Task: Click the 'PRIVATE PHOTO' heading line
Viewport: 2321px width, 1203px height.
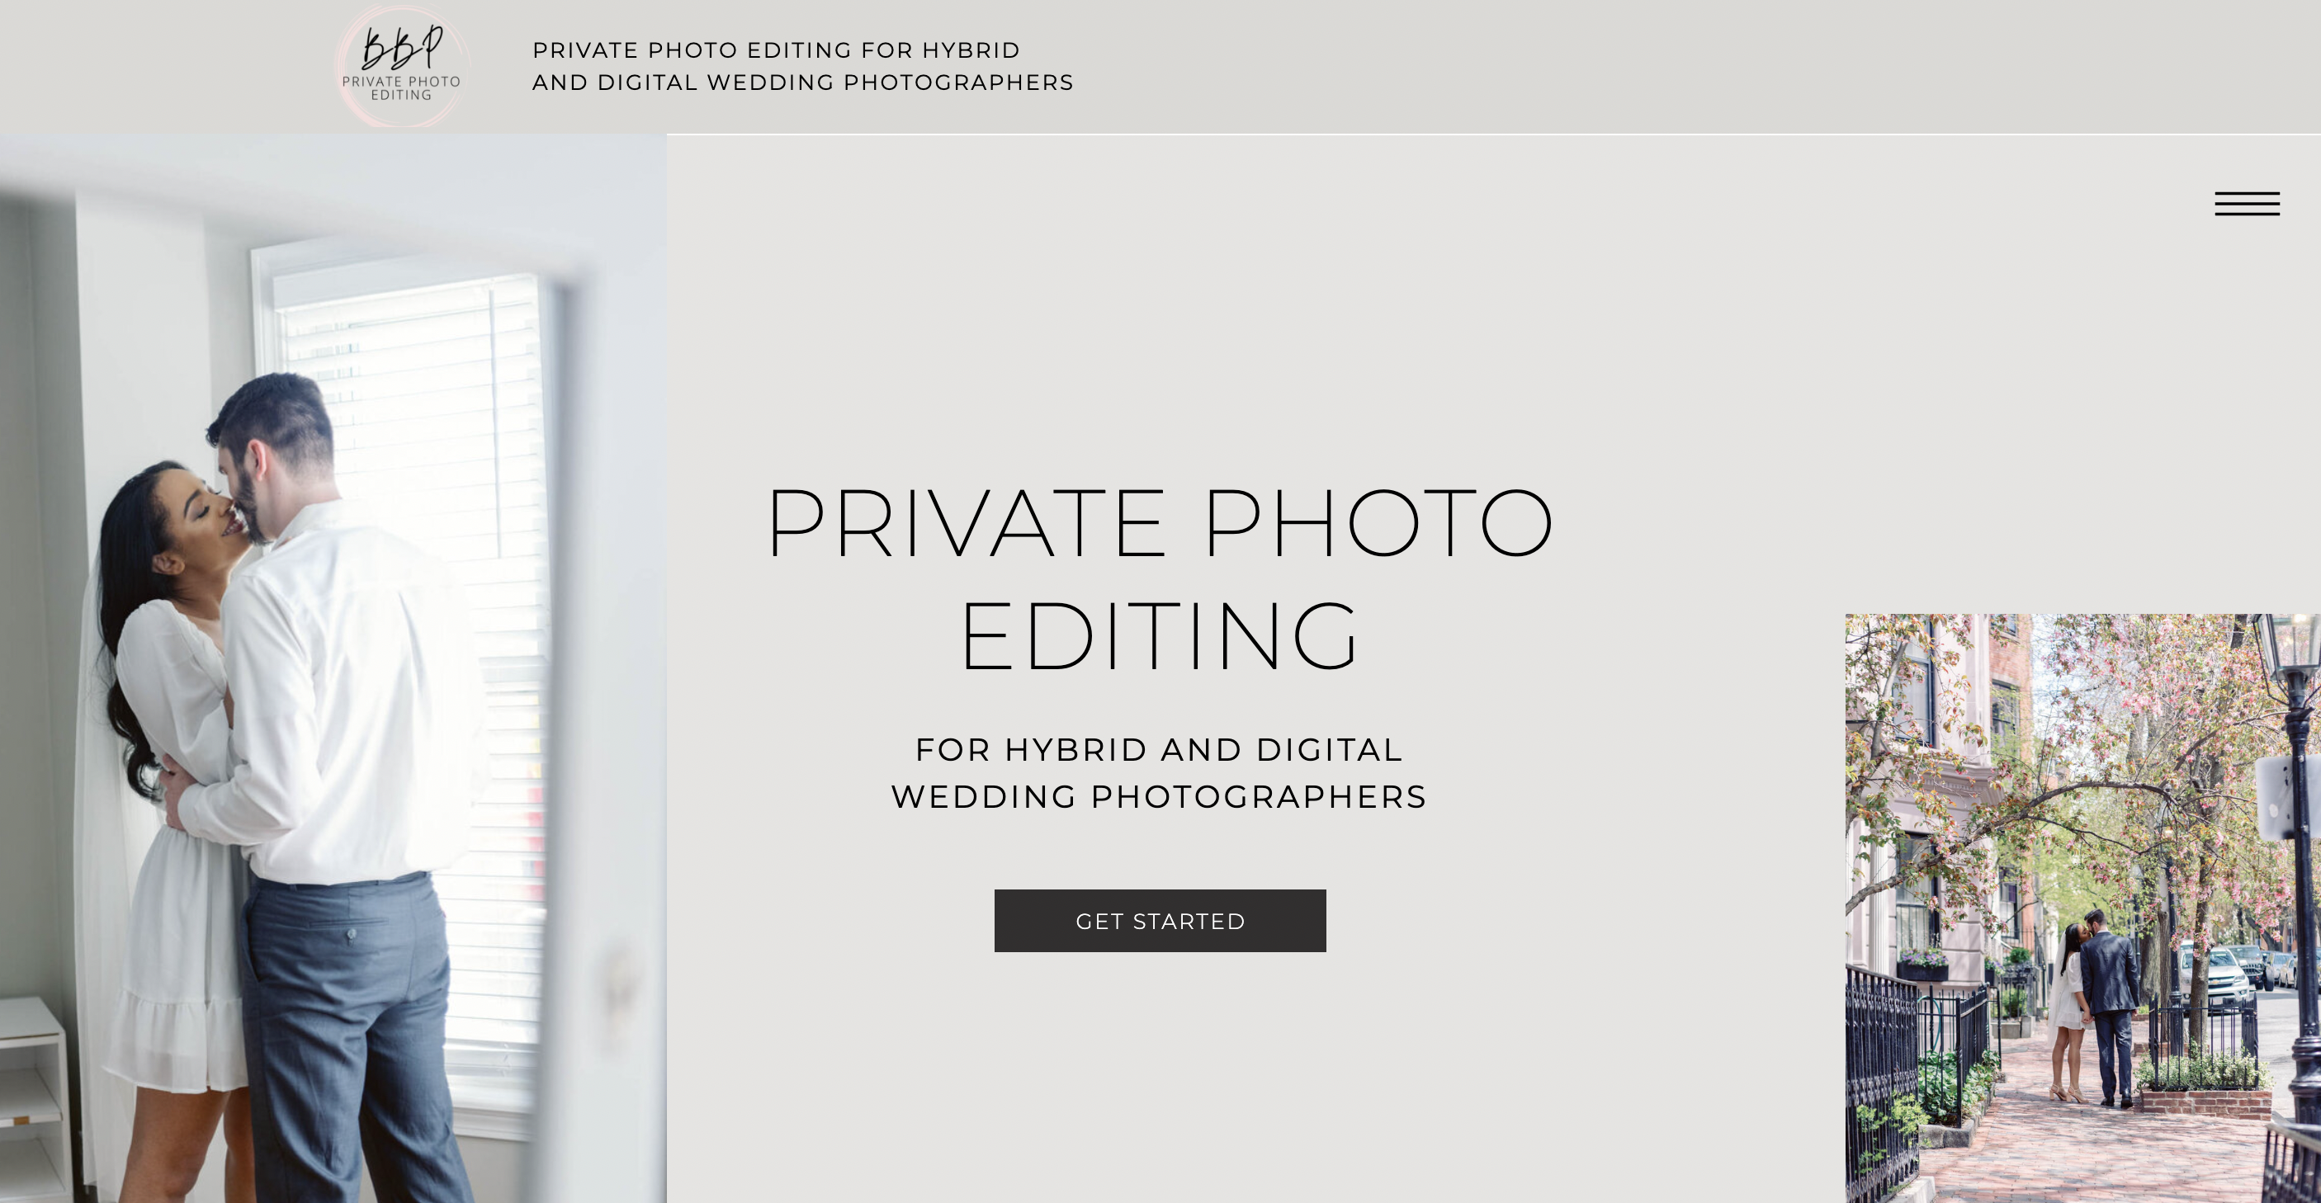Action: [1160, 522]
